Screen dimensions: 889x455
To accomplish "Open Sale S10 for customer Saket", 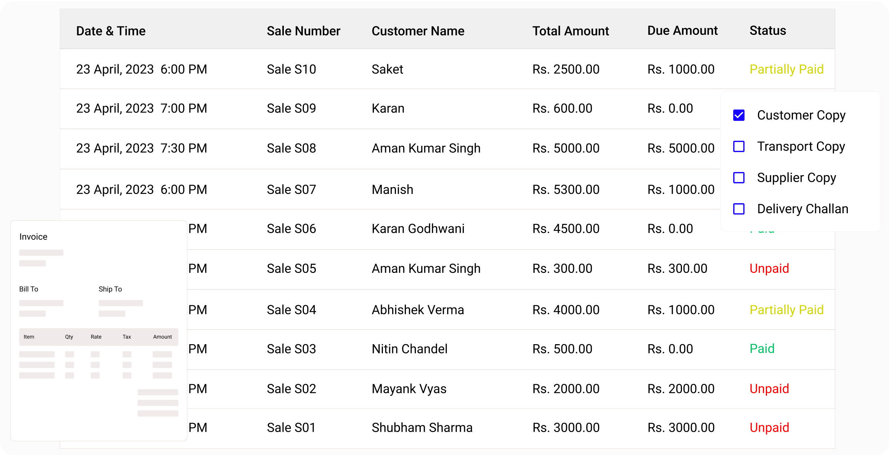I will coord(292,69).
